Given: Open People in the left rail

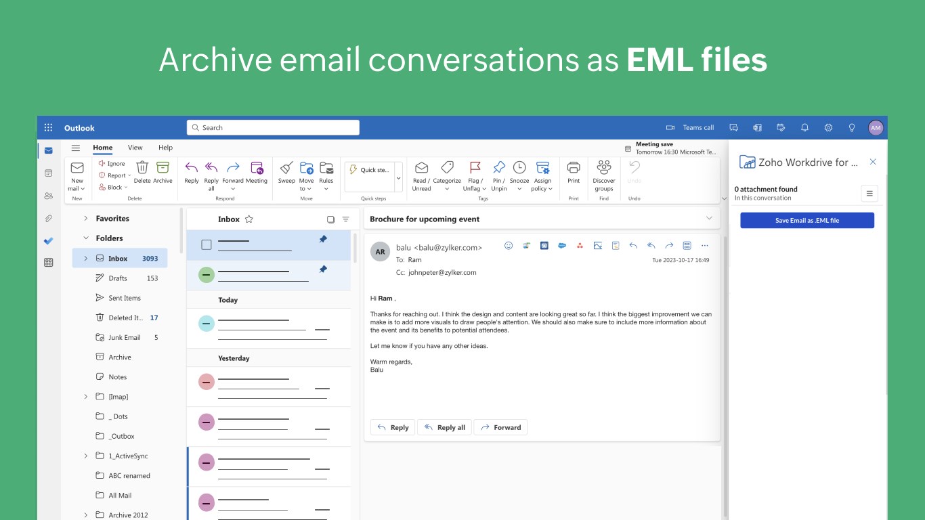Looking at the screenshot, I should [x=49, y=196].
